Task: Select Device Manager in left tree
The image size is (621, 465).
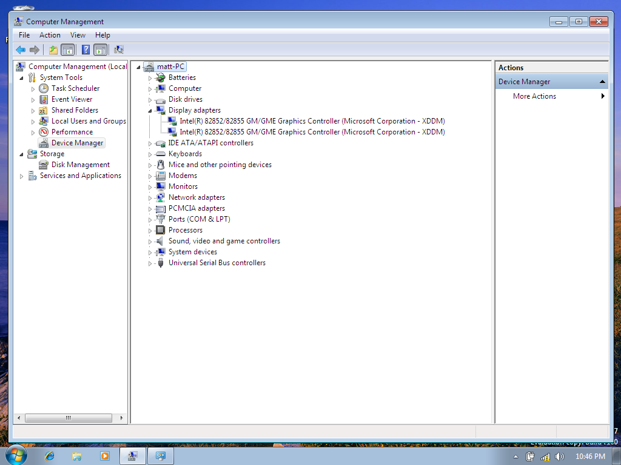Action: (x=77, y=143)
